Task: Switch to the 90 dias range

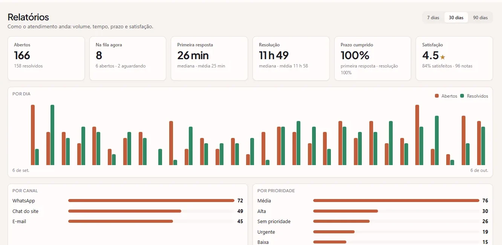Action: pos(480,18)
